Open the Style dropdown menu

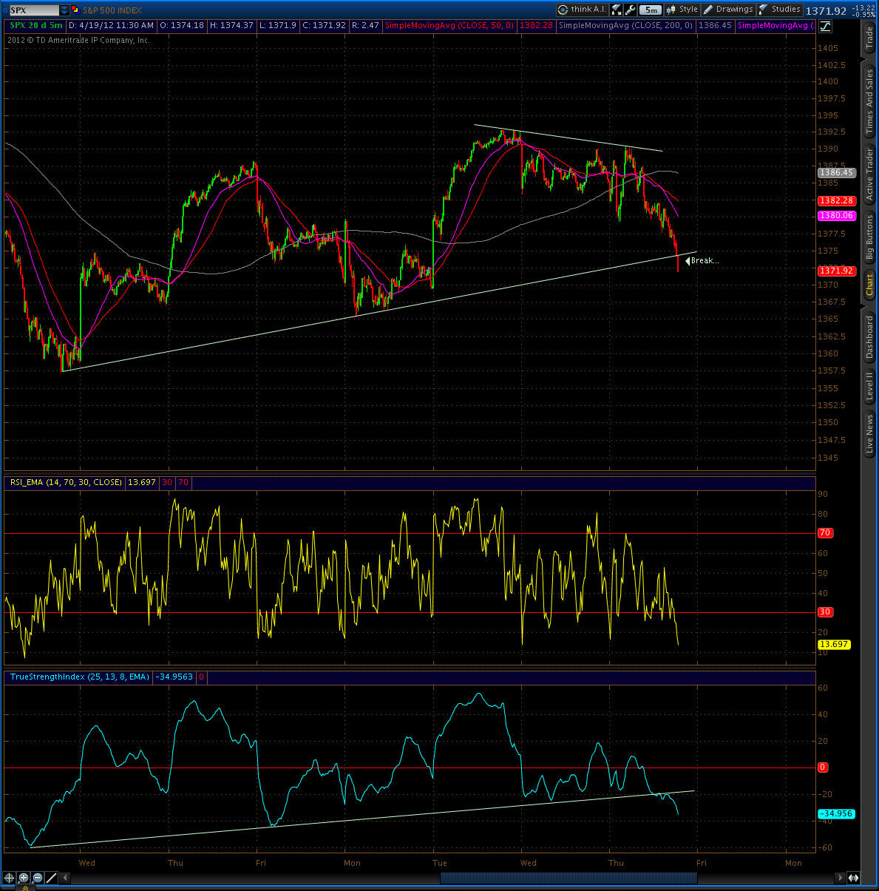pyautogui.click(x=682, y=10)
